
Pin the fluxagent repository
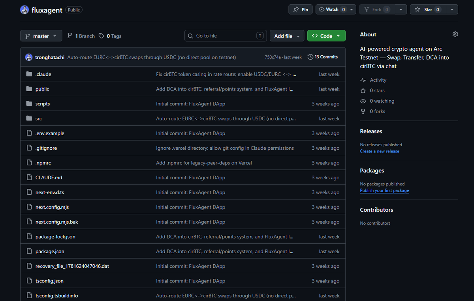point(301,9)
